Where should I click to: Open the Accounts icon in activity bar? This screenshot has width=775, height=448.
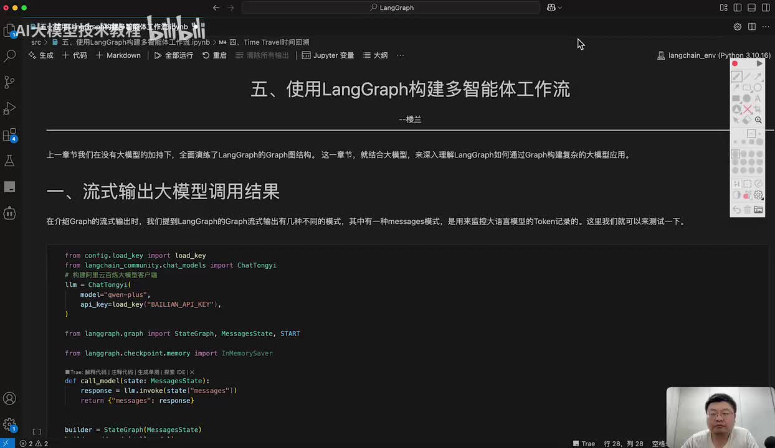[x=10, y=398]
